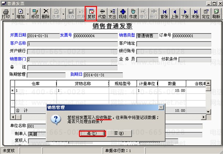Click the 制单人 field

click(37, 134)
